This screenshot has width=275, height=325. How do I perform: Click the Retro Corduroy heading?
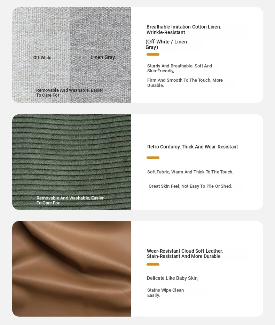[x=192, y=147]
